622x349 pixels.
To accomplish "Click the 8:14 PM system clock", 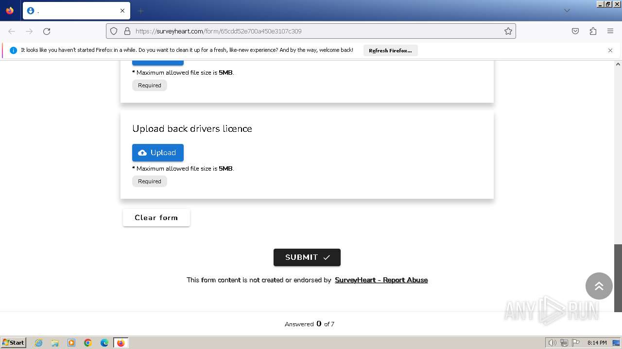I will pos(597,343).
